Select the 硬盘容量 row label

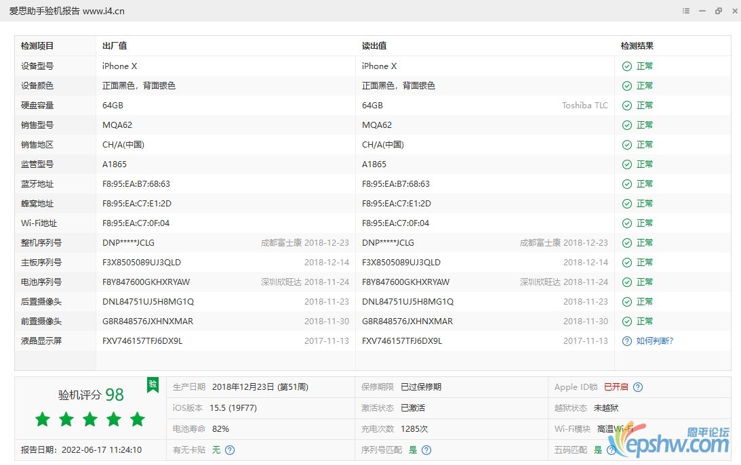(x=37, y=105)
